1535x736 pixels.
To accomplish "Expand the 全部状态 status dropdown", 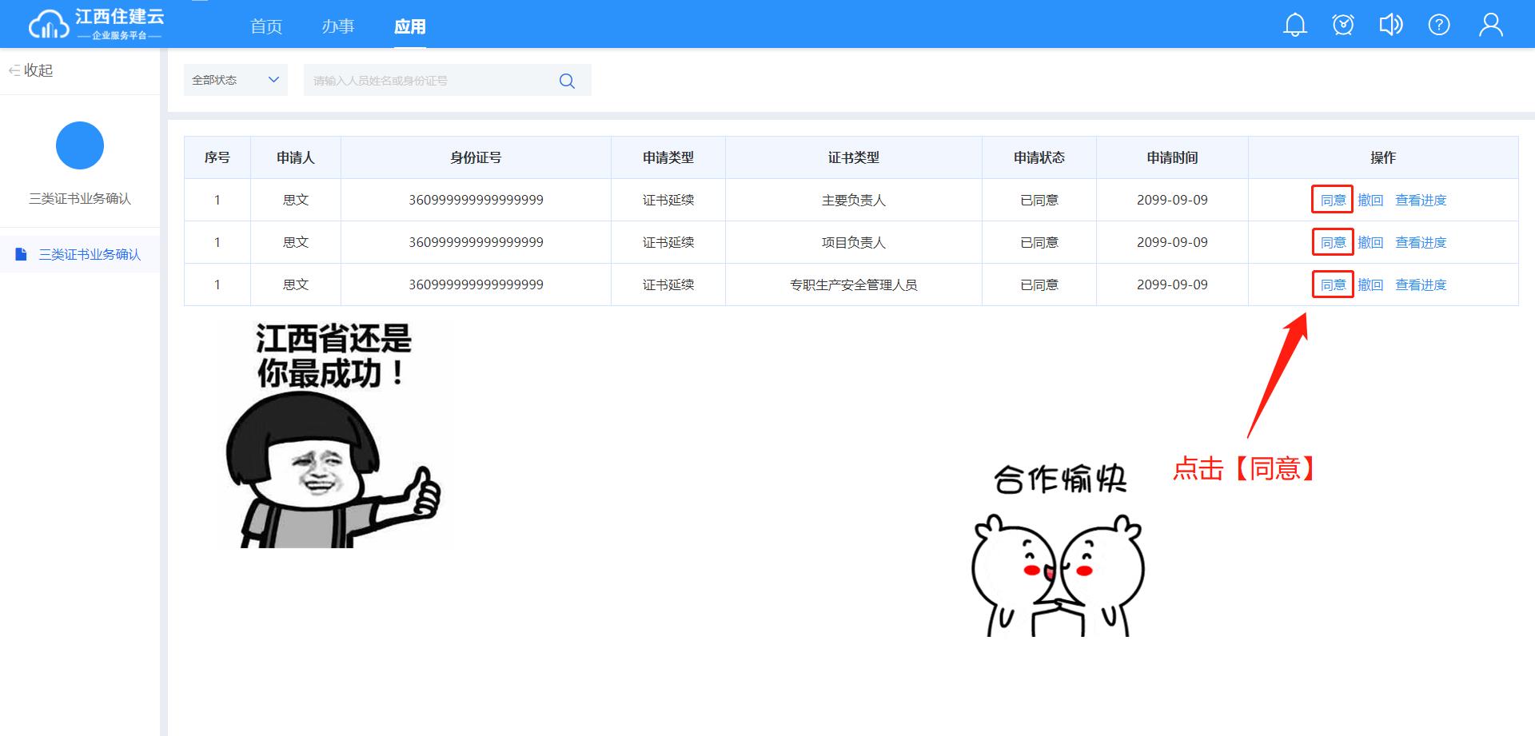I will tap(235, 80).
